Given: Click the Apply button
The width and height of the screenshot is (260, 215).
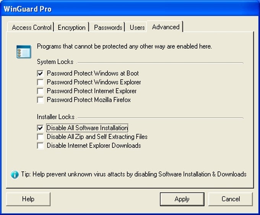Looking at the screenshot, I should pos(182,199).
